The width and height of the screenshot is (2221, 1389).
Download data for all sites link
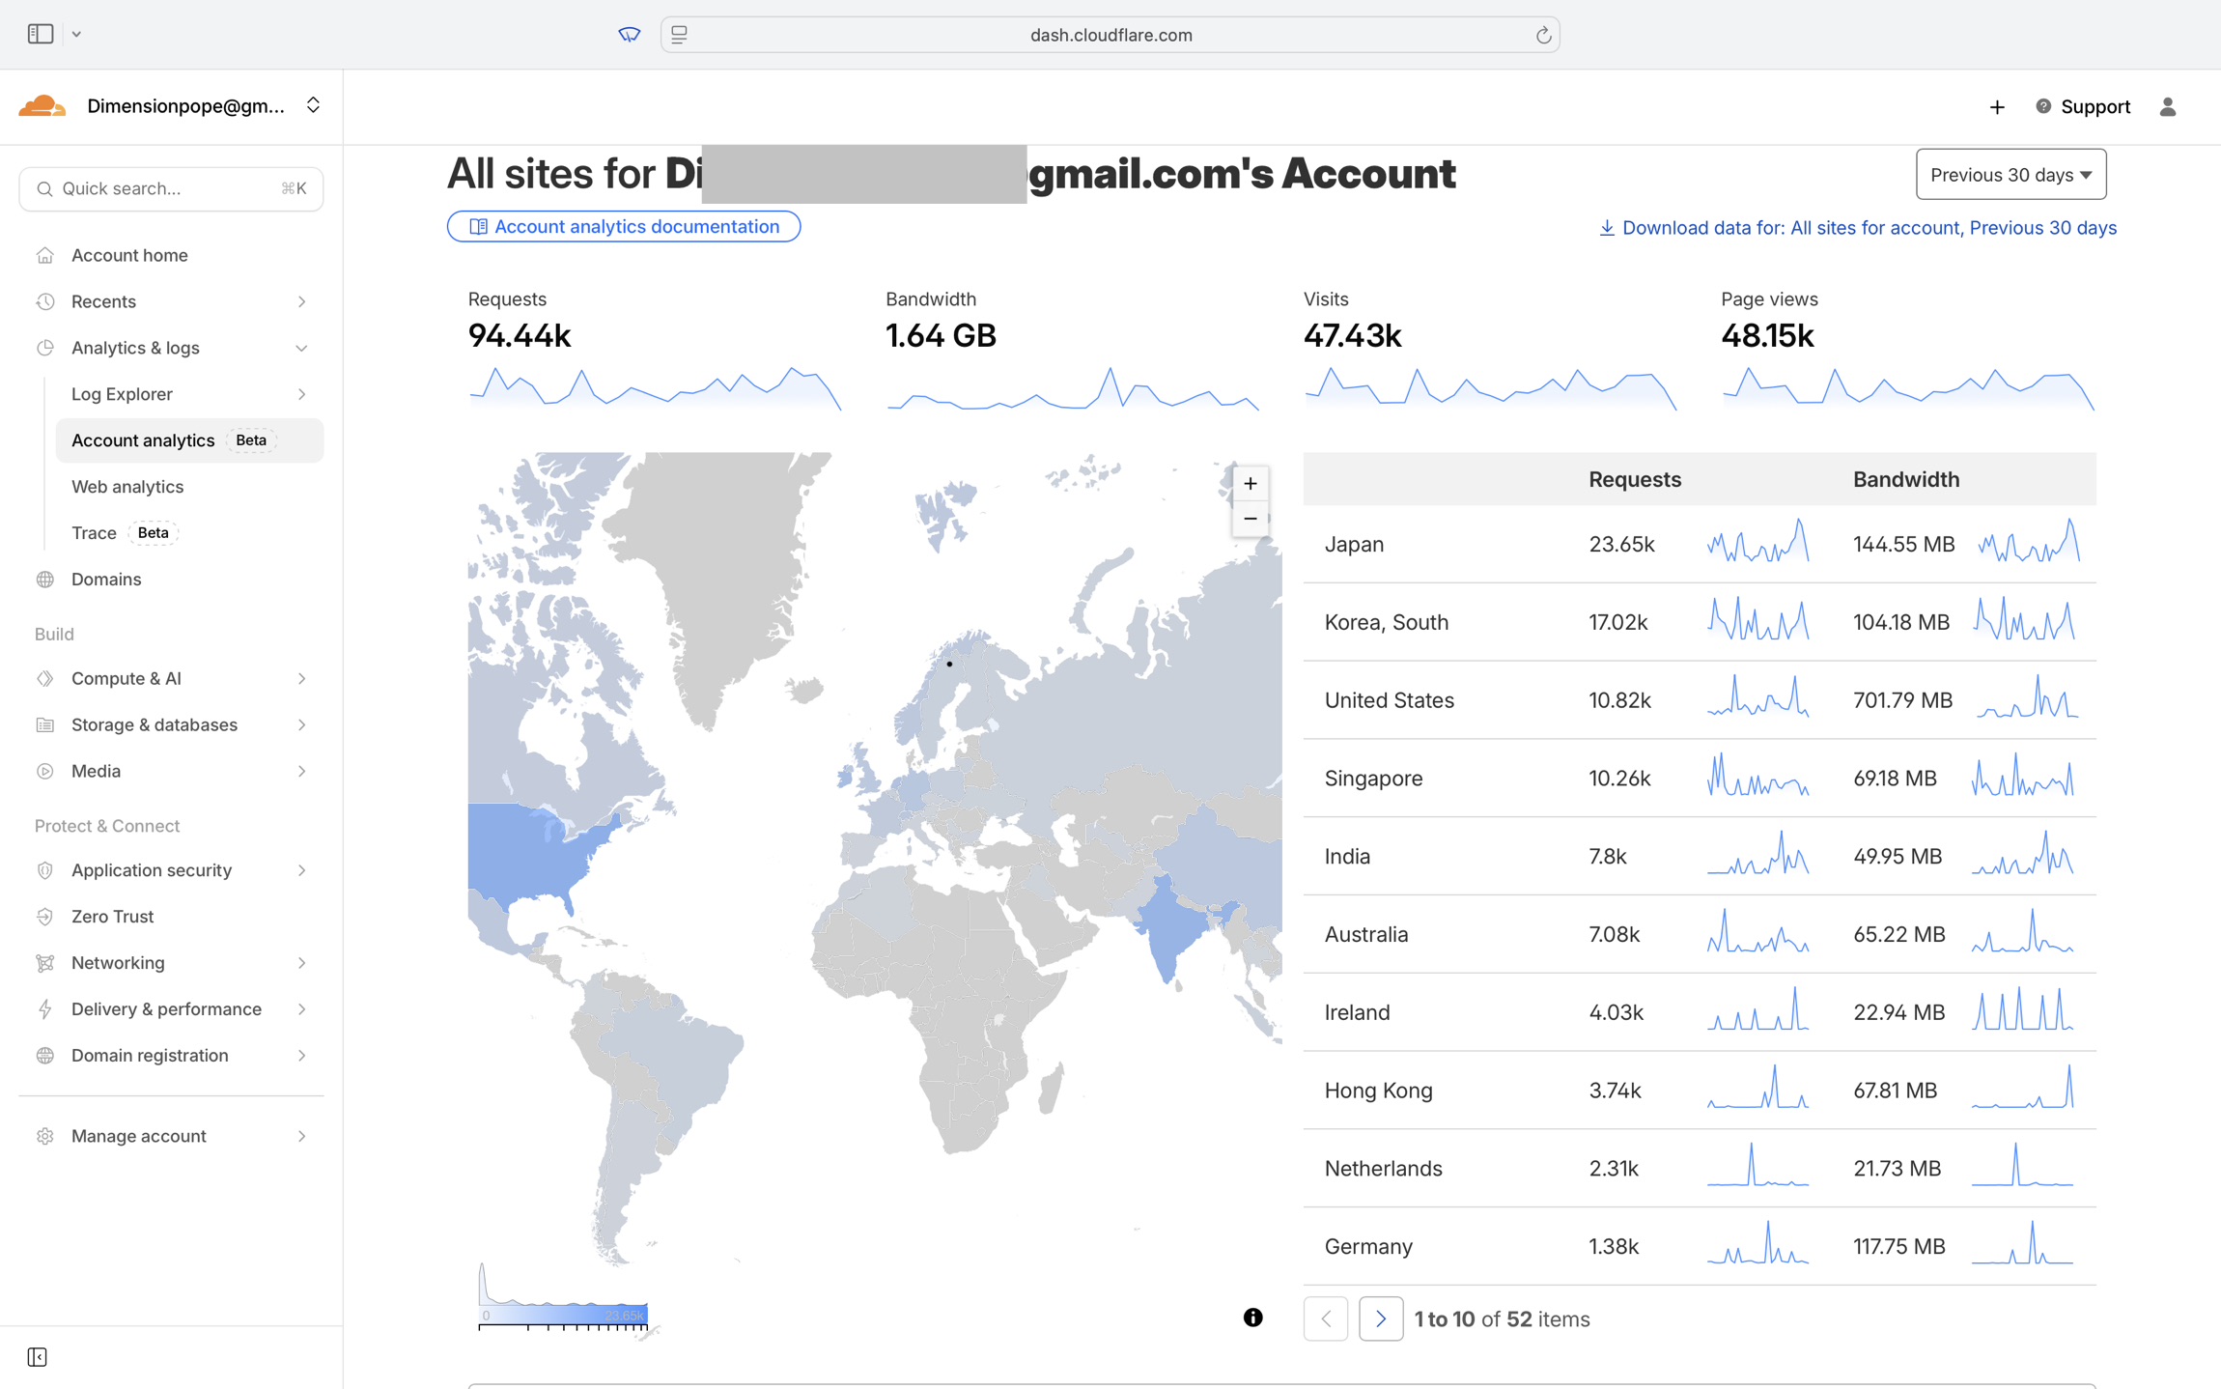[x=1858, y=228]
